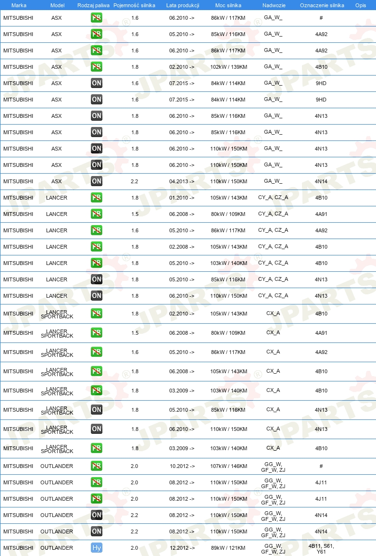Click the diesel ON icon in the Lancer Sportback 85kW row

click(96, 410)
